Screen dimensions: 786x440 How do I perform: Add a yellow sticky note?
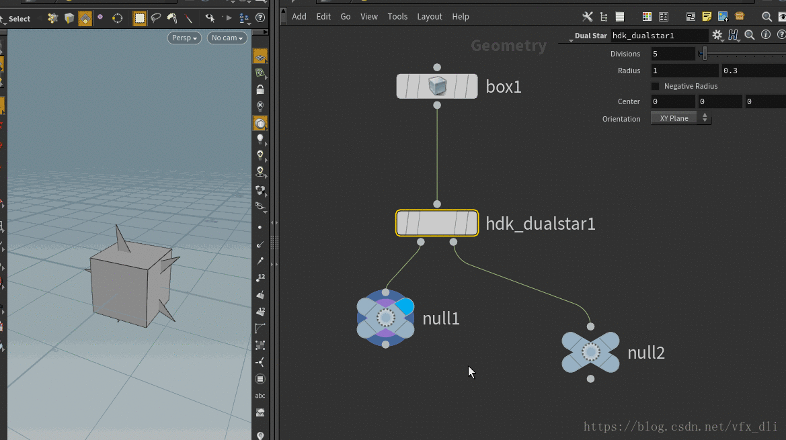(x=707, y=17)
